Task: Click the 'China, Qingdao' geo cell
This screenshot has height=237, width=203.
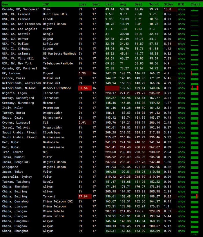Action: (14, 226)
